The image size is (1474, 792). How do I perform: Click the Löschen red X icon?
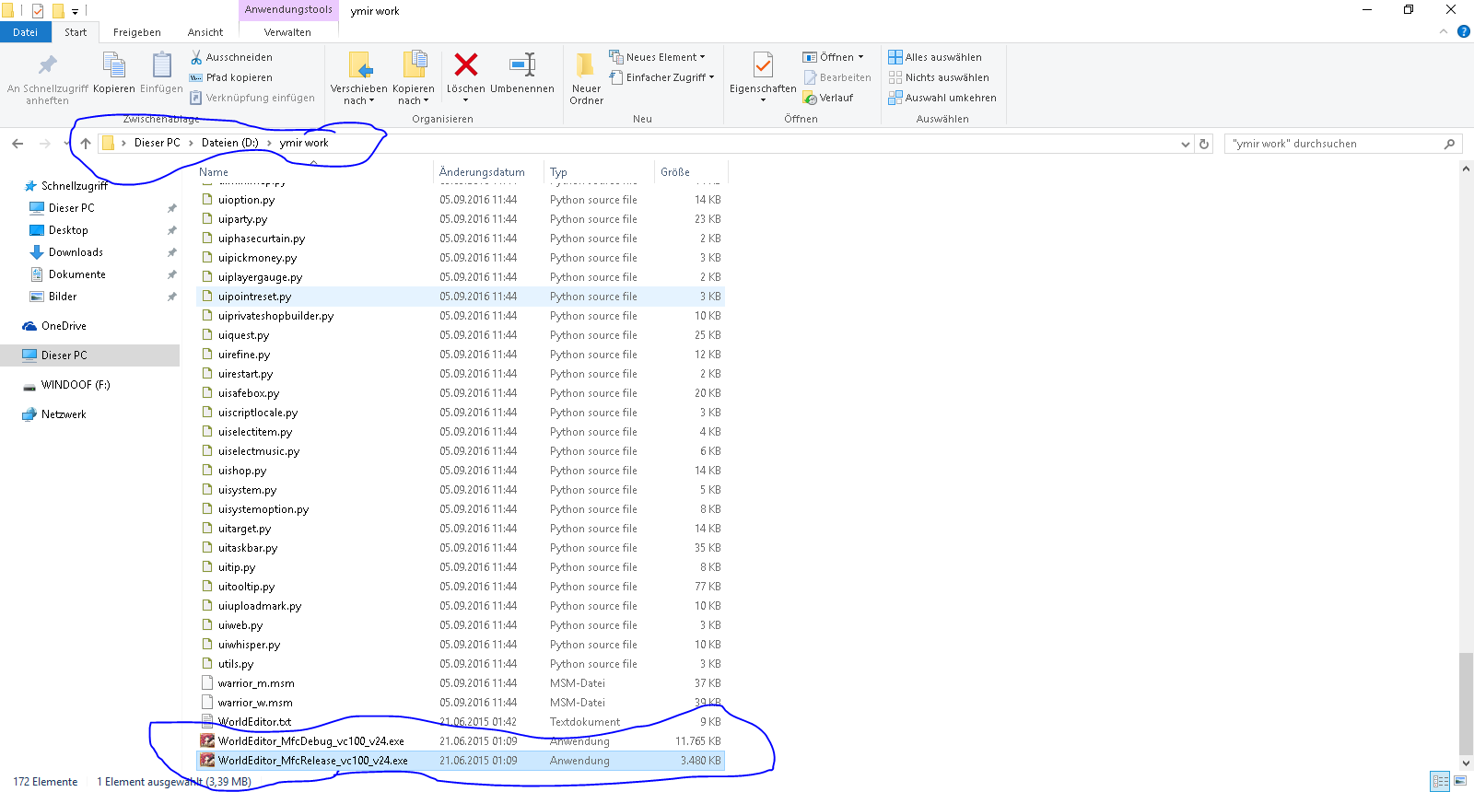466,64
